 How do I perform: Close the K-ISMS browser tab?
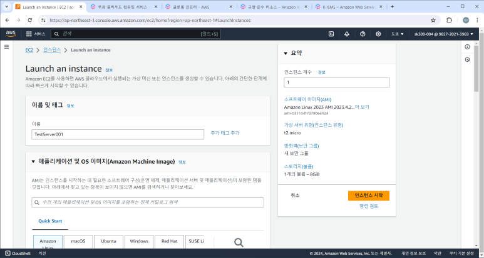[x=381, y=6]
